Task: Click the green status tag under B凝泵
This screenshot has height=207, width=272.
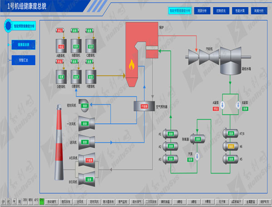Action: pyautogui.click(x=245, y=109)
